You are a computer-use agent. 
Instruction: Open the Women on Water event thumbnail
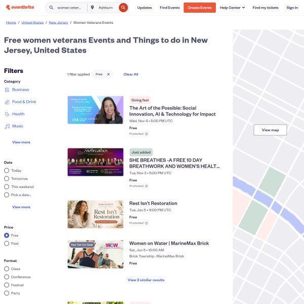point(95,254)
